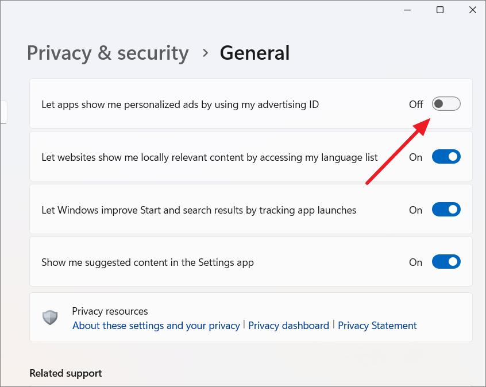Disable tracking of app launches
The width and height of the screenshot is (486, 387).
pyautogui.click(x=446, y=209)
